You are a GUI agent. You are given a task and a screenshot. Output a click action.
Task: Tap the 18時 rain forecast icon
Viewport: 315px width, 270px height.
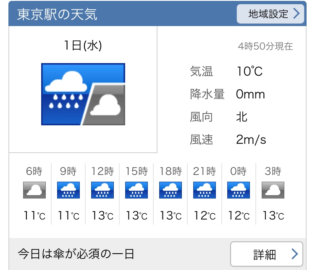[x=171, y=190]
